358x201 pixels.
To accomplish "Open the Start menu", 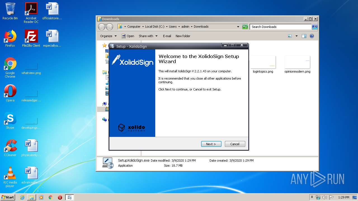I will (x=8, y=197).
